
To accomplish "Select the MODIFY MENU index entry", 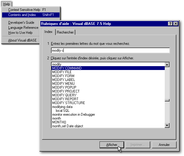I will coord(108,84).
